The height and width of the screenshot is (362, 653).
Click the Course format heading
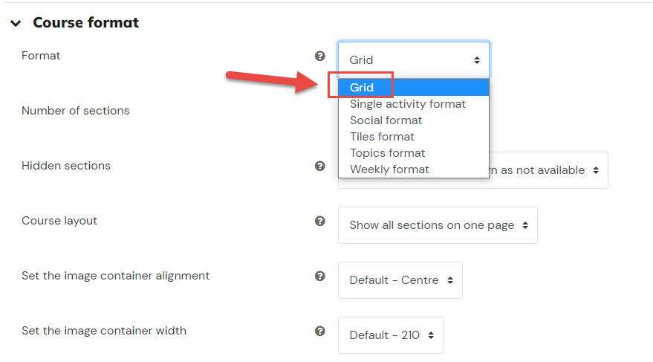click(x=85, y=22)
